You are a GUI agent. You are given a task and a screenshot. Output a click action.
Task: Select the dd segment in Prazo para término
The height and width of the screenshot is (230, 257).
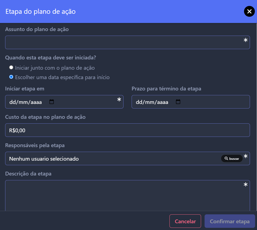(x=139, y=102)
